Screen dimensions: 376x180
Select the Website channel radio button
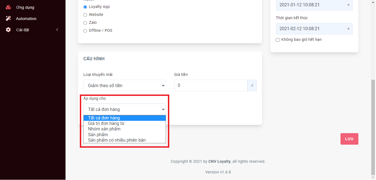click(85, 15)
